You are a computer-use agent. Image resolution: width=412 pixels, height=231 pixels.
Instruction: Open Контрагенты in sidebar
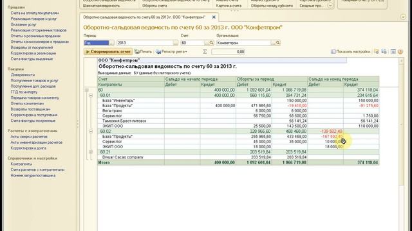tap(21, 164)
